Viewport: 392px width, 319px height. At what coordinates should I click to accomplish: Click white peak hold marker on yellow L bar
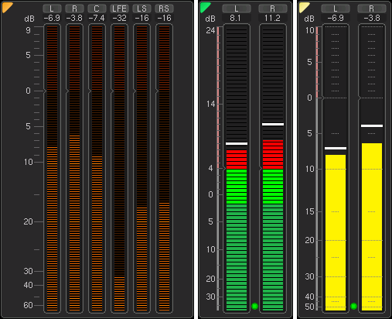pyautogui.click(x=336, y=148)
